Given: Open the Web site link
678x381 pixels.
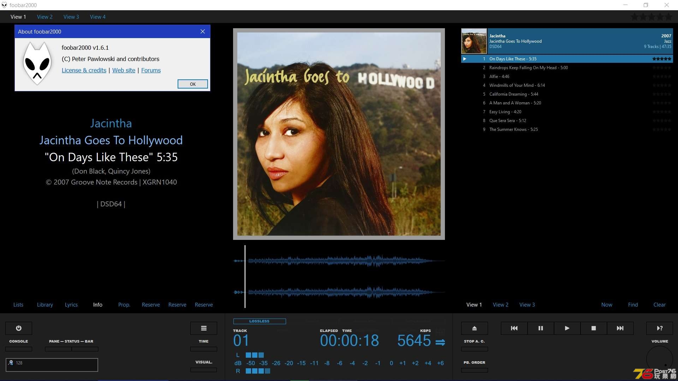Looking at the screenshot, I should tap(124, 70).
